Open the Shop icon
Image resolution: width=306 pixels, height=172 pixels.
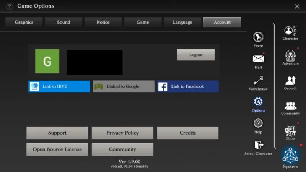(x=290, y=131)
